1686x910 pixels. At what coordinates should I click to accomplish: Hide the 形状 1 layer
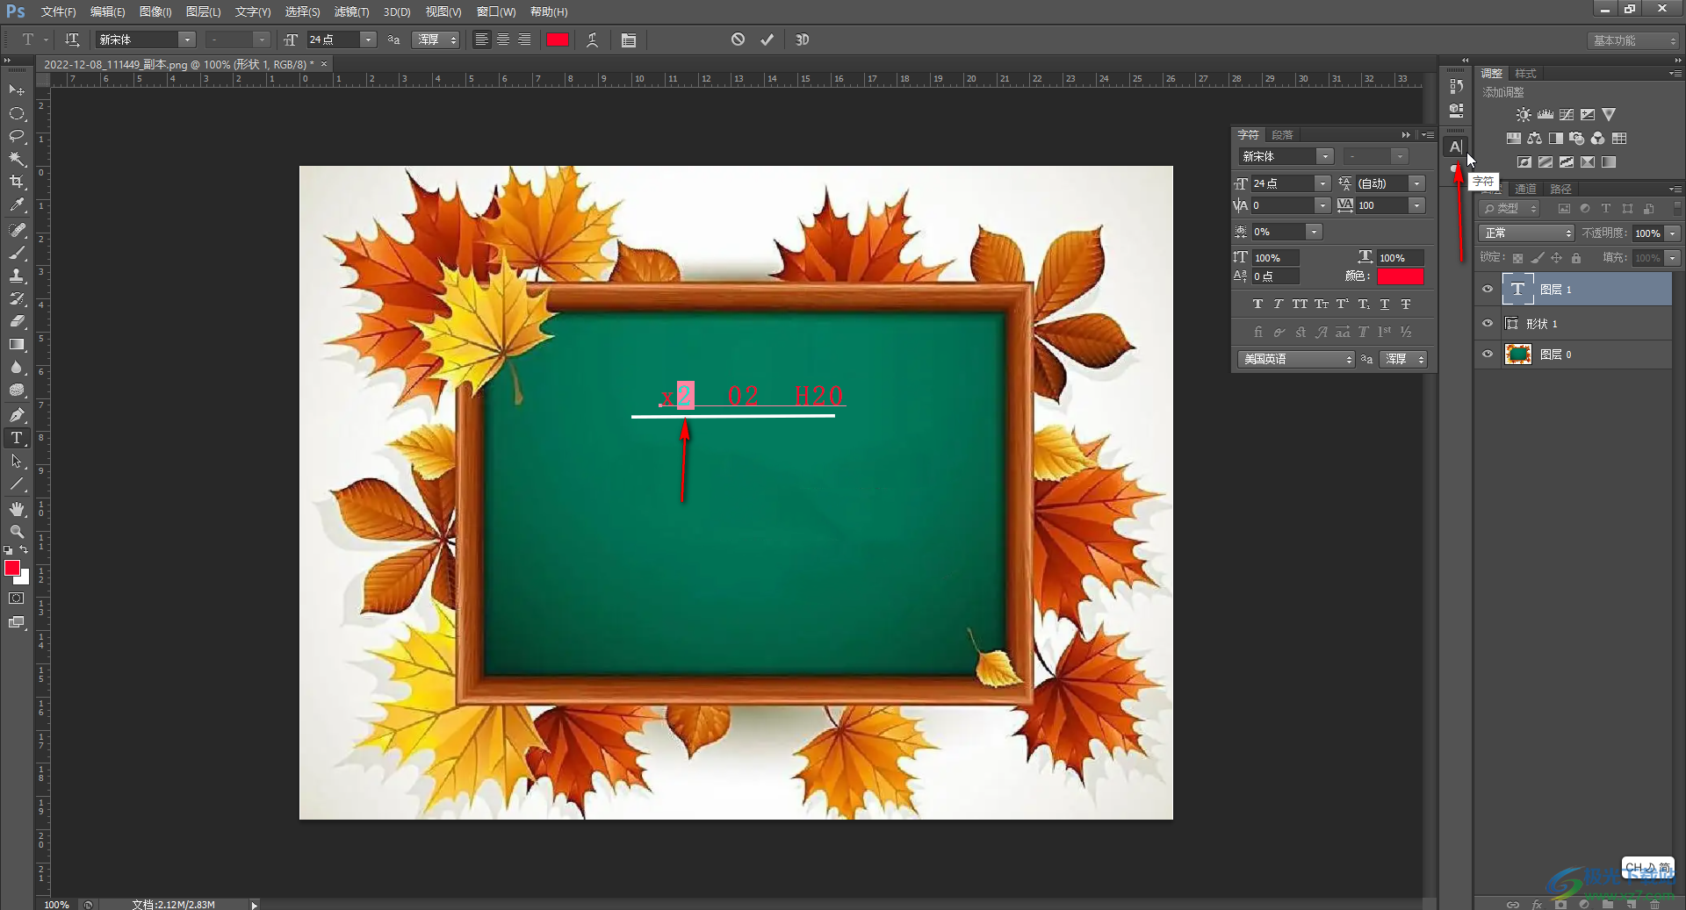tap(1488, 323)
